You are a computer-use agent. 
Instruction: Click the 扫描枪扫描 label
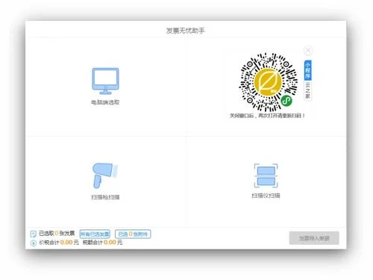[x=105, y=197]
